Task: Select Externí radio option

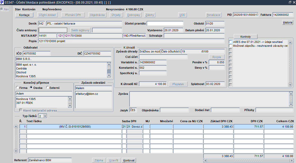Action: (x=48, y=88)
